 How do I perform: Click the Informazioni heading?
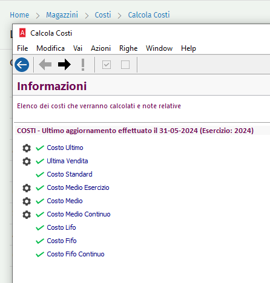point(52,86)
